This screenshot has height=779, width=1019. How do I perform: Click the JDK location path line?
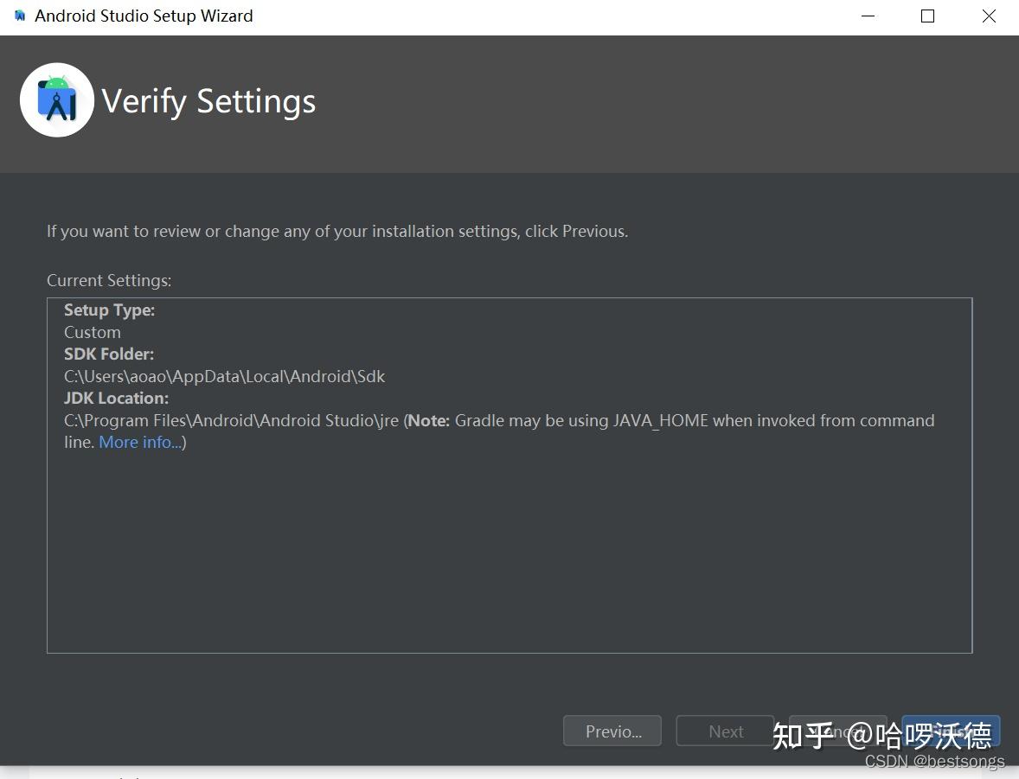232,421
